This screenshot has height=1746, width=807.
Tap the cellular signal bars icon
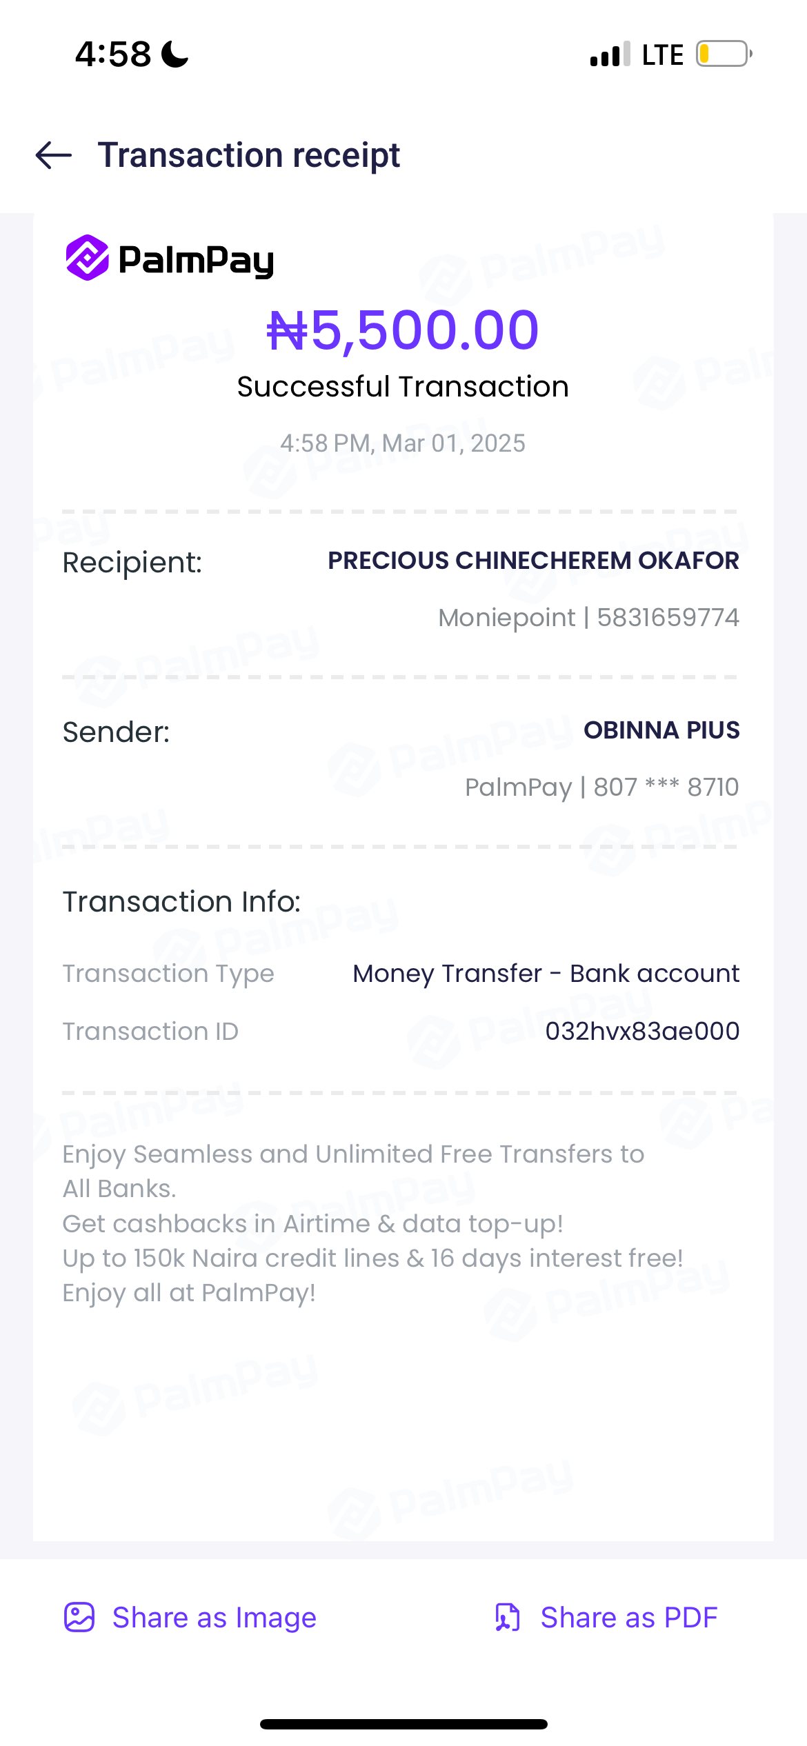[x=610, y=54]
